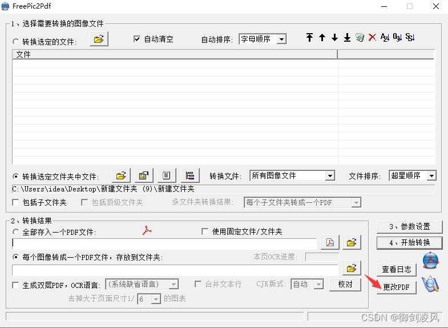Click the bottom-left status progress bar
This screenshot has width=448, height=328.
pyautogui.click(x=155, y=316)
